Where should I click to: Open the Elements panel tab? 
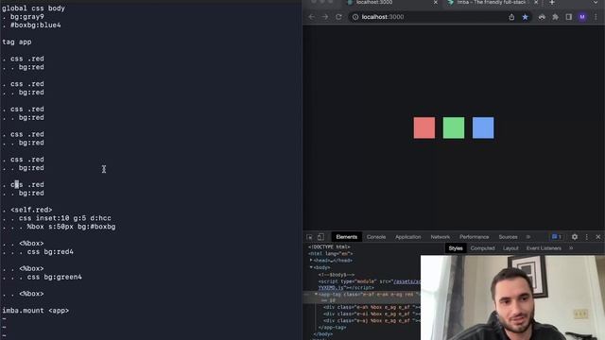pos(347,237)
